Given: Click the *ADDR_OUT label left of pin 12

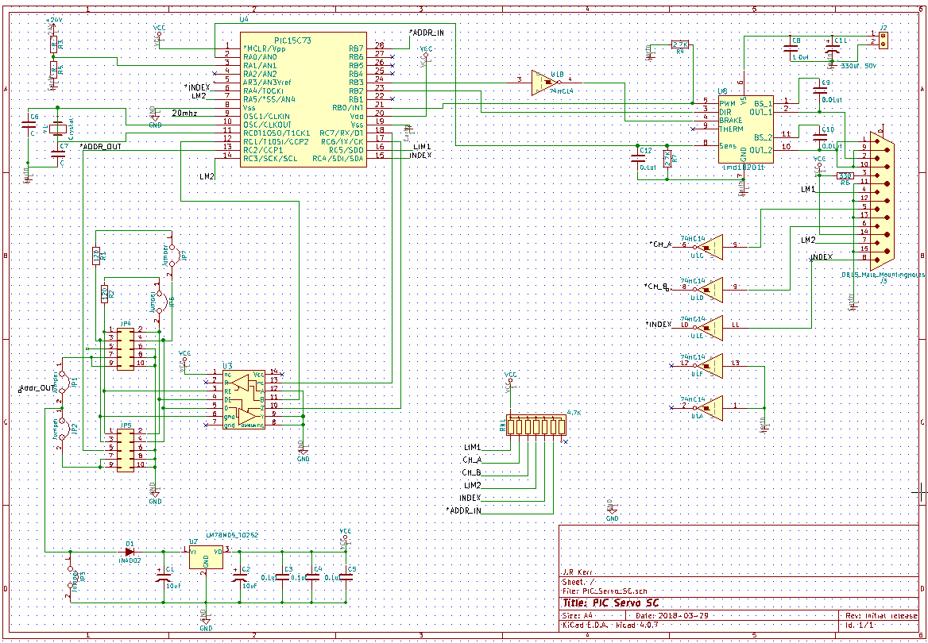Looking at the screenshot, I should [100, 146].
